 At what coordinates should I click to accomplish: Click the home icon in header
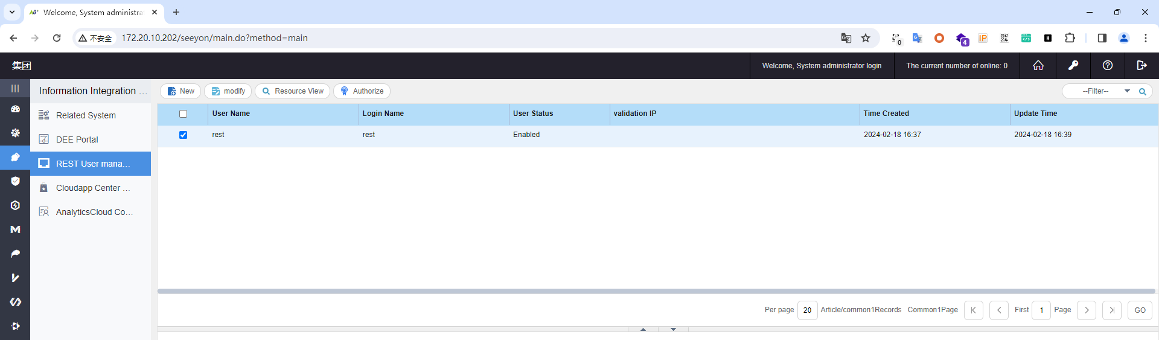coord(1038,66)
